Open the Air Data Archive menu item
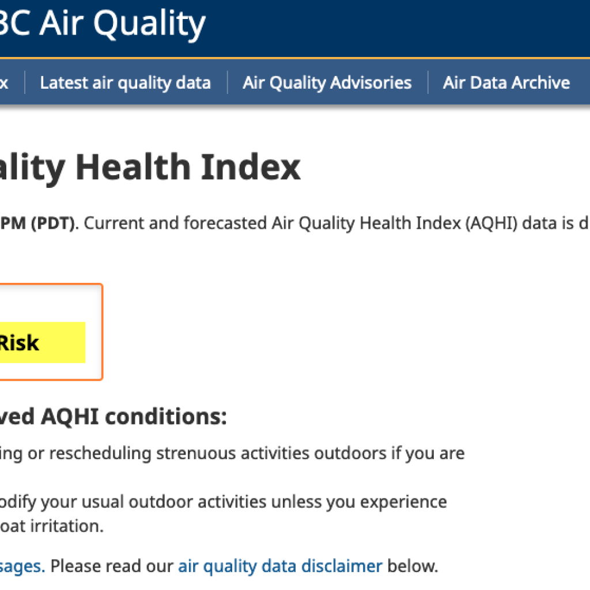This screenshot has height=590, width=590. [x=506, y=83]
